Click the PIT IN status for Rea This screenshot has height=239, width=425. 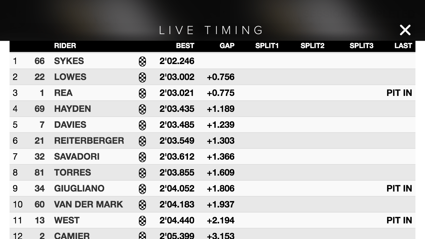click(x=399, y=93)
